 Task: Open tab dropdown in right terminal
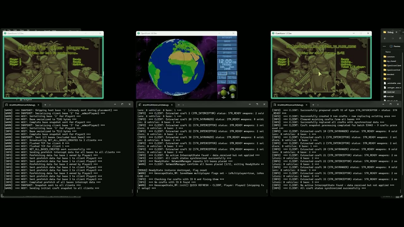(318, 105)
